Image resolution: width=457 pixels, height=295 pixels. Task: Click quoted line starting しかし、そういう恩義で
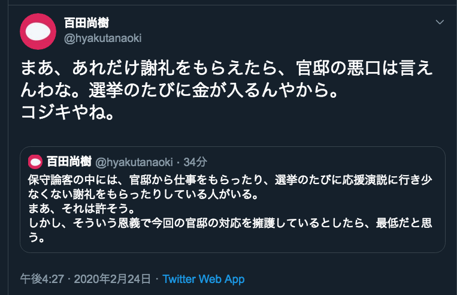point(228,224)
